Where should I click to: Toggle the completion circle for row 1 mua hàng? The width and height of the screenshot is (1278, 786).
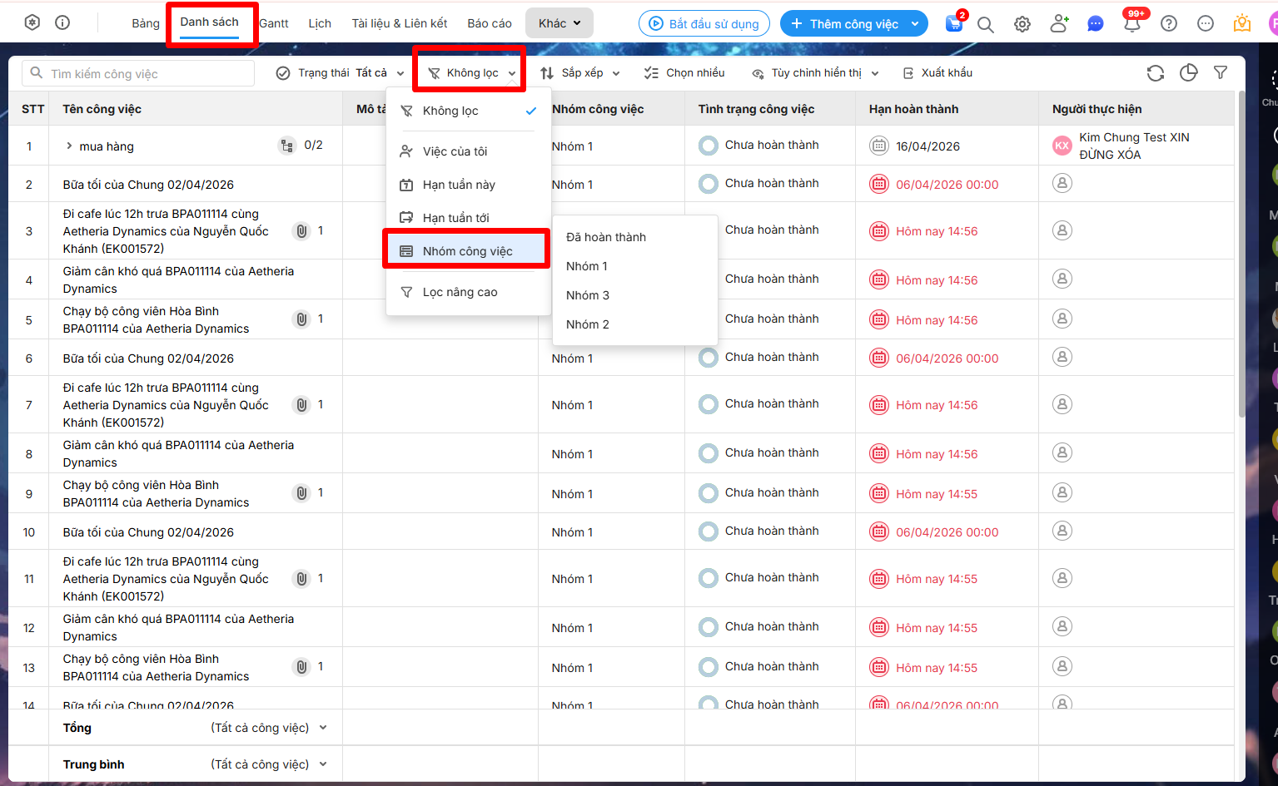click(709, 146)
